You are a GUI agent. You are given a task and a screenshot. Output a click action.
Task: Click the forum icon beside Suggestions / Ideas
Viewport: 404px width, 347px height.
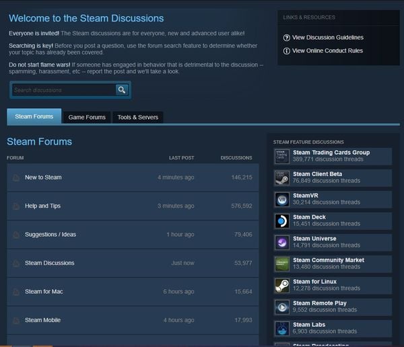16,235
